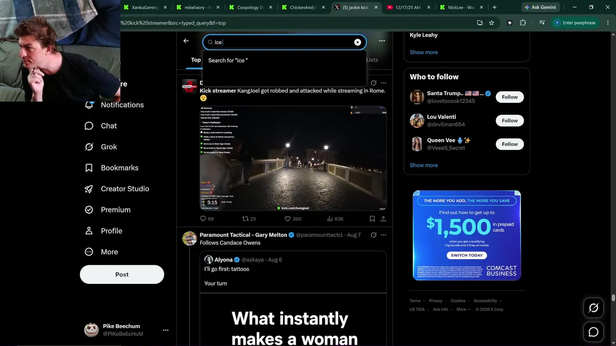Switch to the 12/17/25 AM YouTube tab
The height and width of the screenshot is (346, 616).
click(x=409, y=7)
